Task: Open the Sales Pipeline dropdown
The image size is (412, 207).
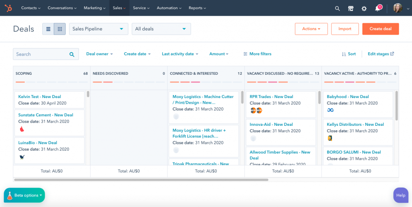Action: click(x=99, y=29)
